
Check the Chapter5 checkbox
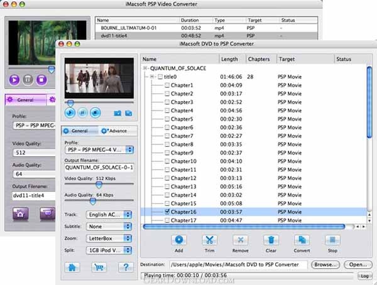coord(167,119)
